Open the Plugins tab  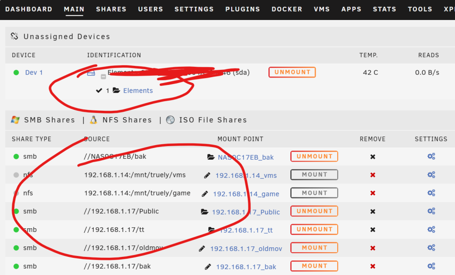[x=243, y=9]
